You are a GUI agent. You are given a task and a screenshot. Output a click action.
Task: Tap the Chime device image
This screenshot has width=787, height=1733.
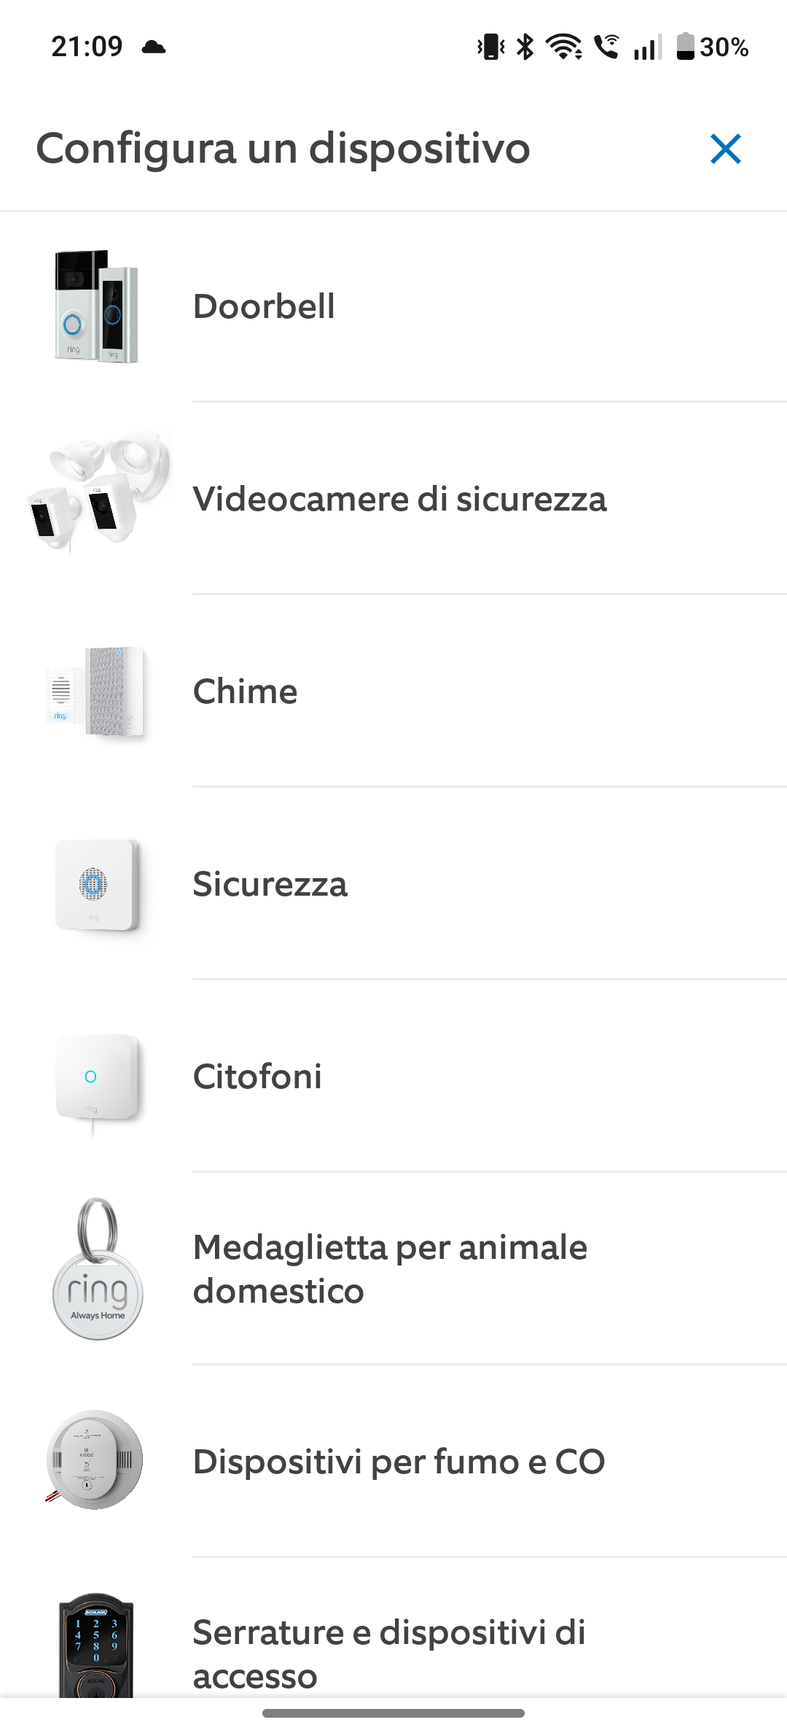[96, 691]
